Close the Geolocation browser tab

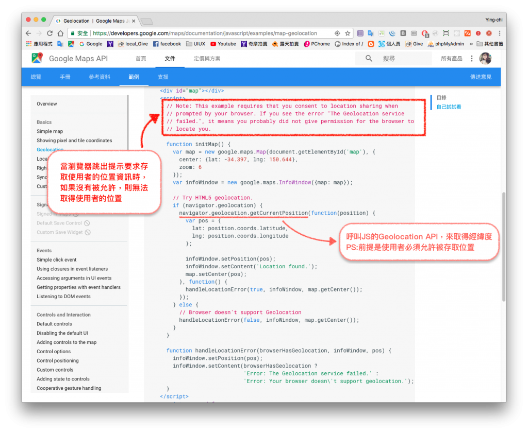pos(134,21)
